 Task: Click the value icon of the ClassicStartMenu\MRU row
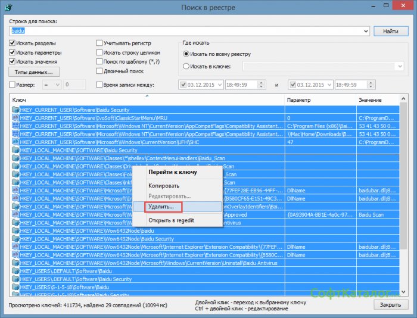click(15, 118)
